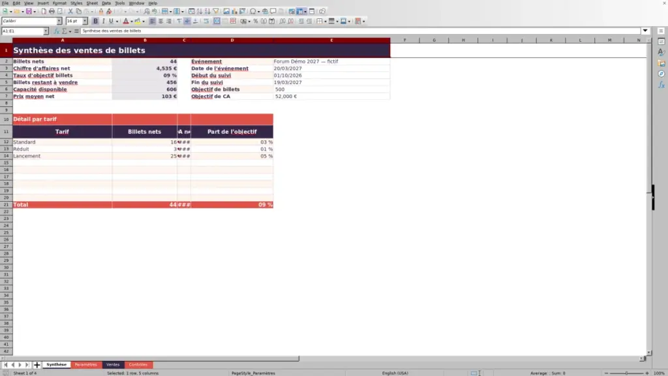Toggle Wrap Text
The height and width of the screenshot is (376, 668).
point(206,22)
